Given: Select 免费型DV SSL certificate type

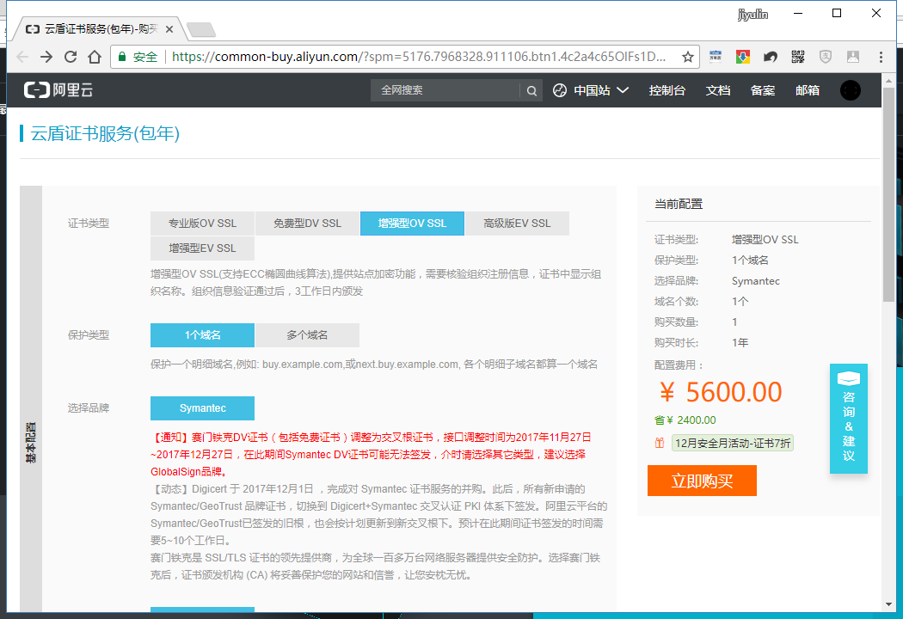Looking at the screenshot, I should [307, 224].
